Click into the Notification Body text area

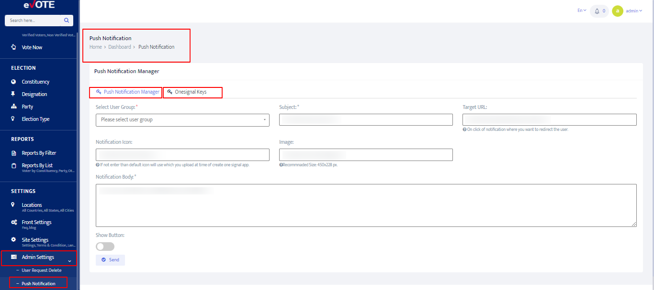coord(366,205)
